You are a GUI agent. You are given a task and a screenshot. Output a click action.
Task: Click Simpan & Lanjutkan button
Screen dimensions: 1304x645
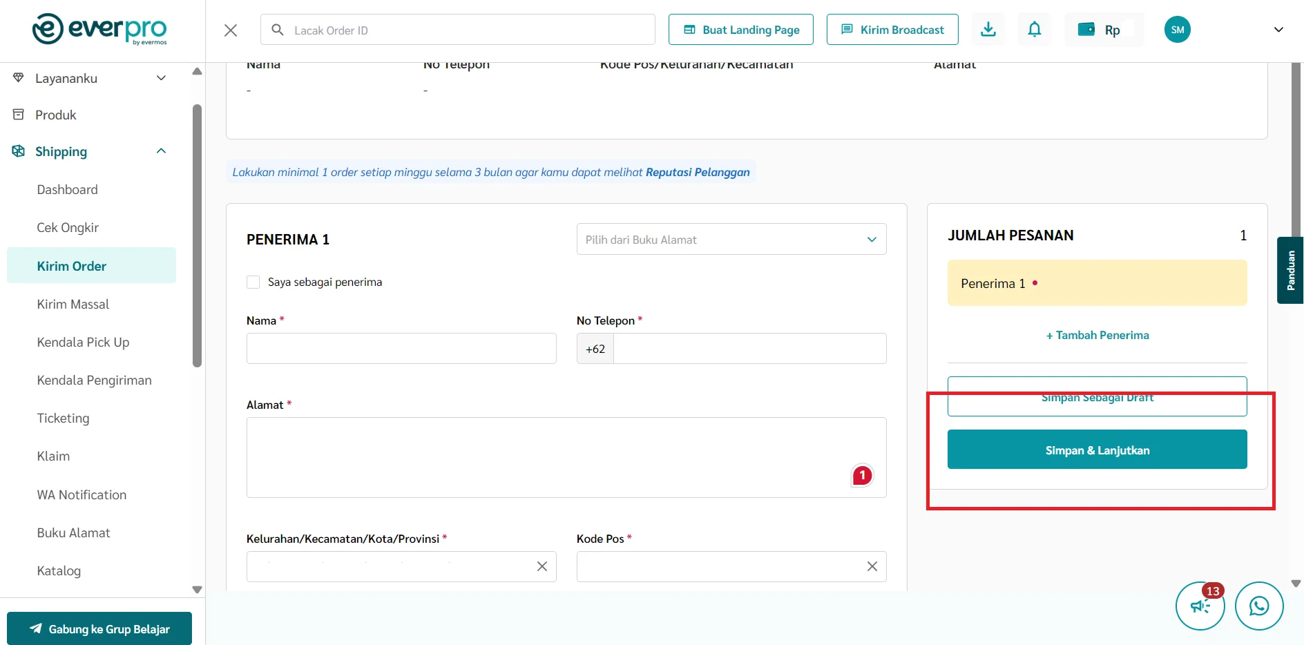[1096, 450]
